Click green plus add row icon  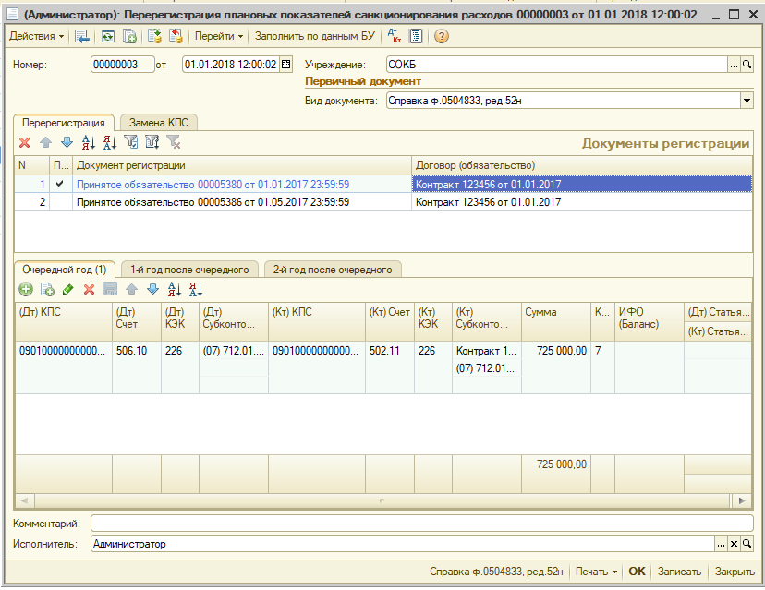point(25,289)
